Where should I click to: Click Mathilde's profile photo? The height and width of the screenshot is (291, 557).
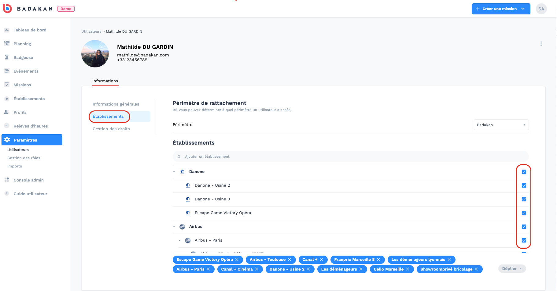pos(95,54)
